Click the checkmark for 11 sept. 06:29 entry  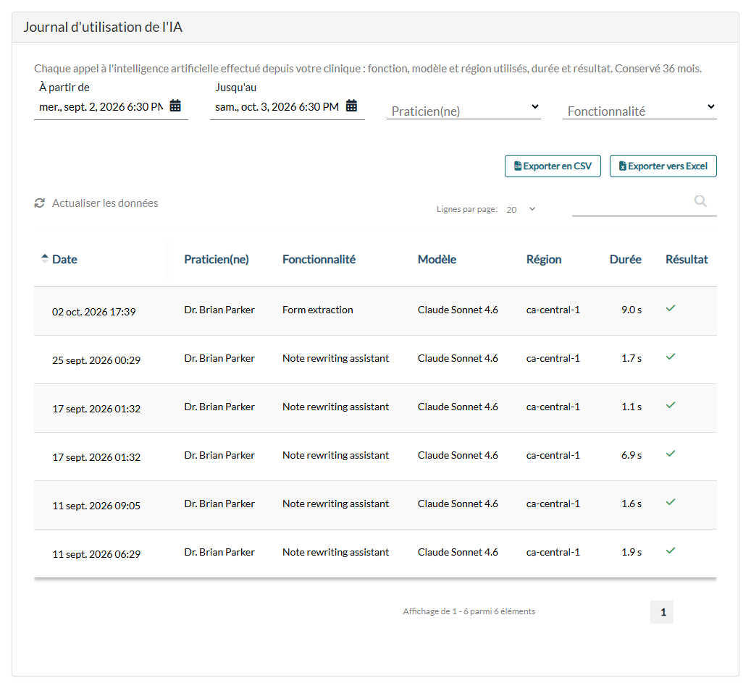click(671, 551)
